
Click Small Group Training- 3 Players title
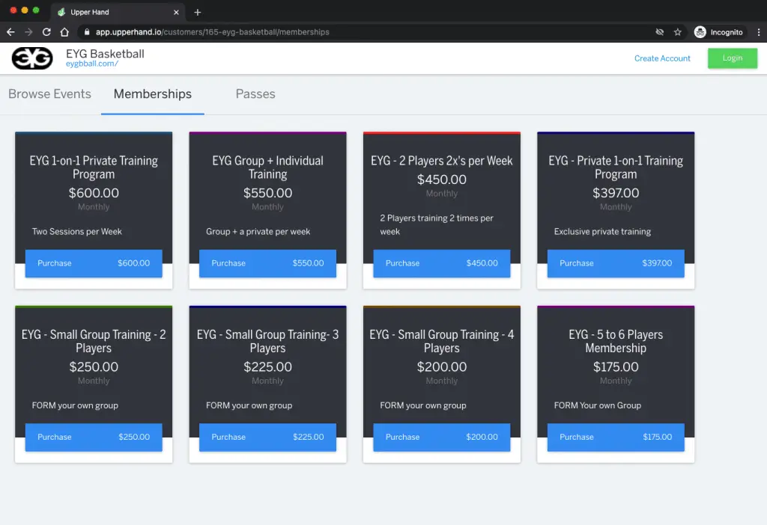267,341
